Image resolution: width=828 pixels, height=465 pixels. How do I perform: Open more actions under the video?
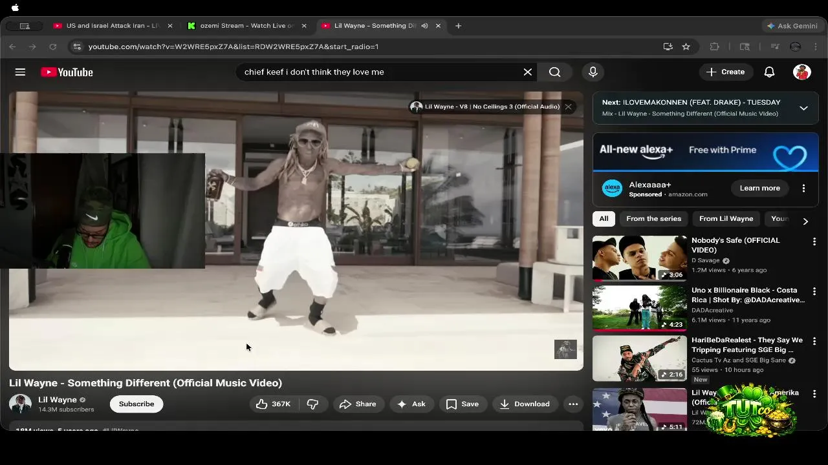point(573,404)
